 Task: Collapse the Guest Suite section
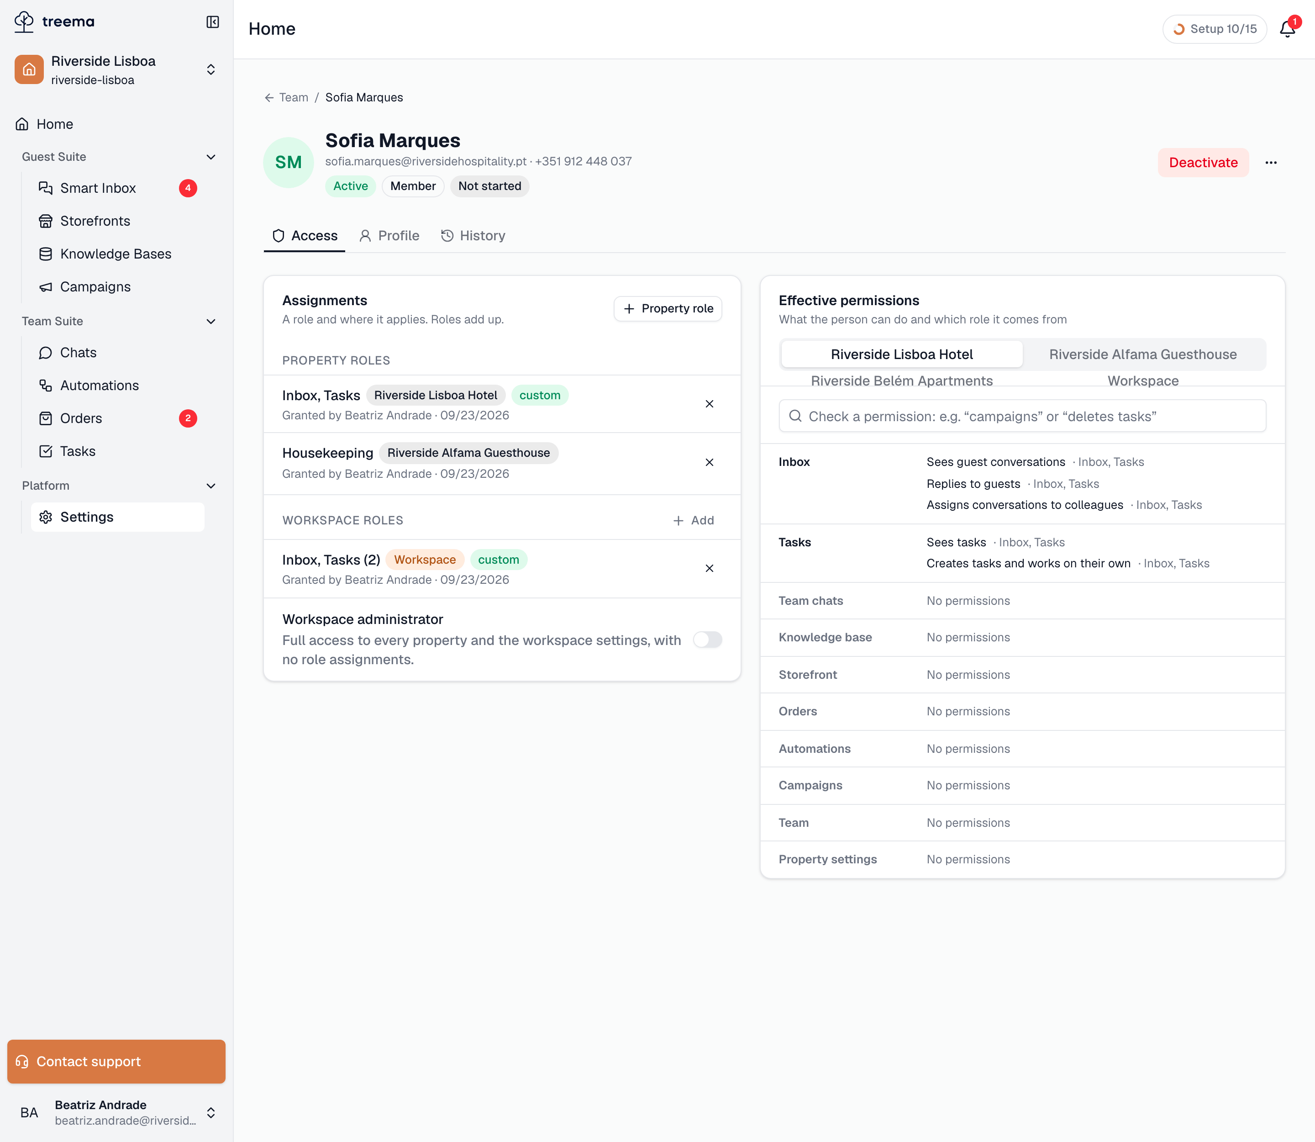[x=211, y=157]
